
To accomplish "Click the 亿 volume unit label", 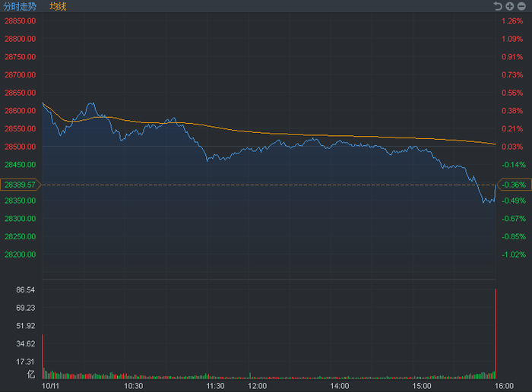I will point(31,374).
